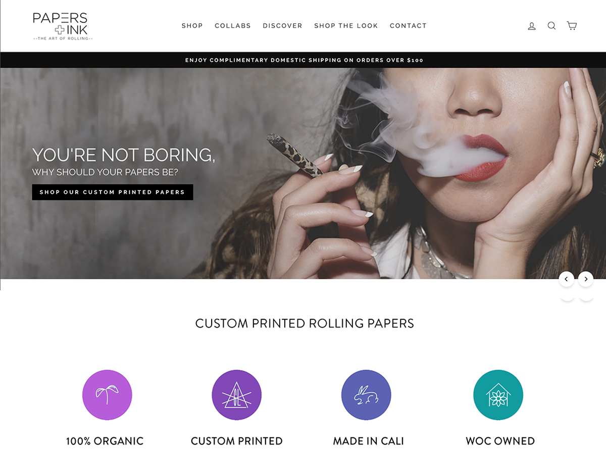
Task: Open Shop The Look page
Action: 346,26
